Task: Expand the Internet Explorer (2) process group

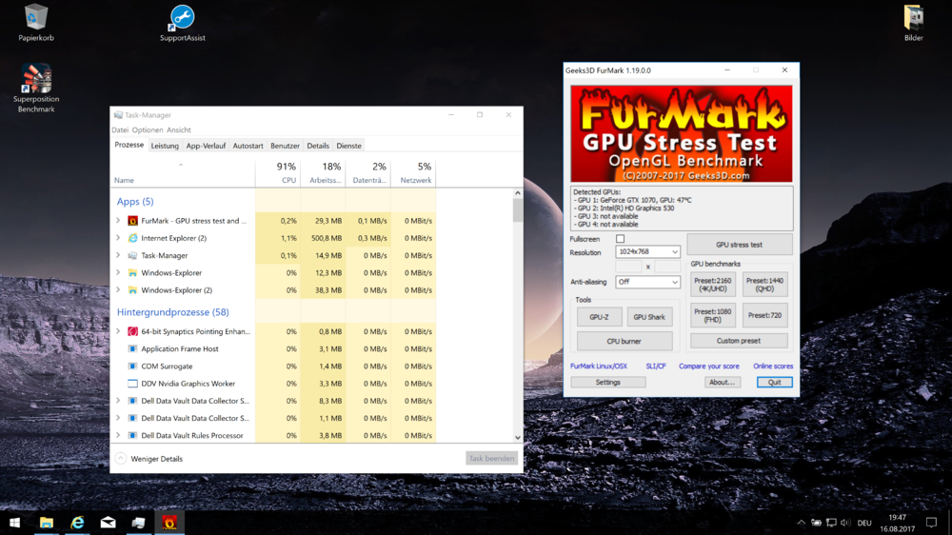Action: click(x=118, y=238)
